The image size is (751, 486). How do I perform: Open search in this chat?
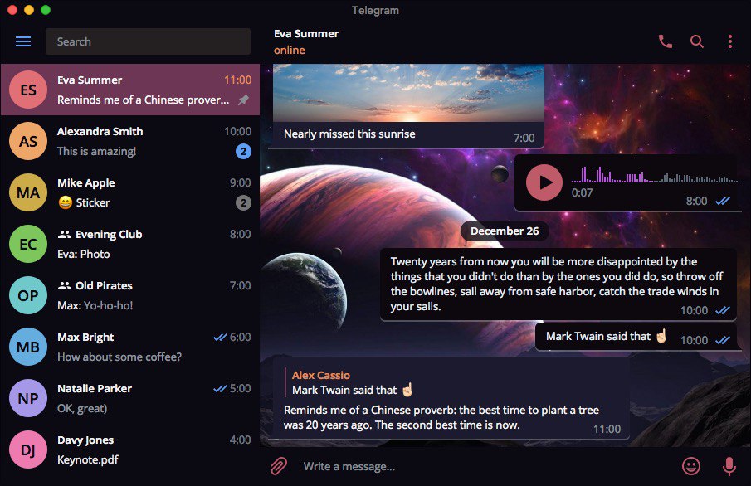(697, 41)
